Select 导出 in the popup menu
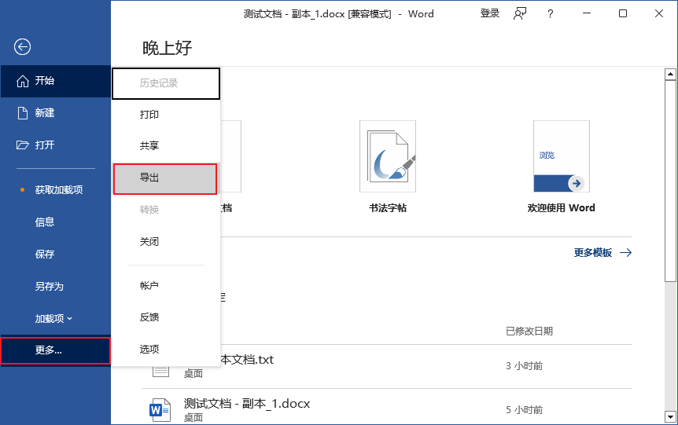Image resolution: width=678 pixels, height=425 pixels. 165,178
